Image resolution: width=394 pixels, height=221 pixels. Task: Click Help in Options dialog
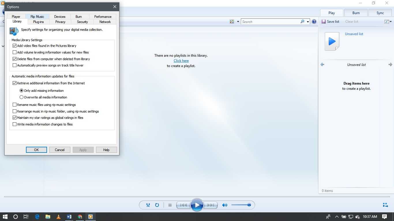tap(106, 150)
